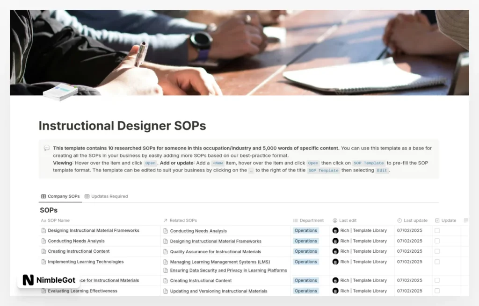Click Rich's avatar in the first table row
This screenshot has height=306, width=479.
335,230
